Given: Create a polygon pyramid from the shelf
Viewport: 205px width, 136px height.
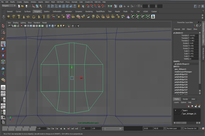Looking at the screenshot, I should click(39, 17).
